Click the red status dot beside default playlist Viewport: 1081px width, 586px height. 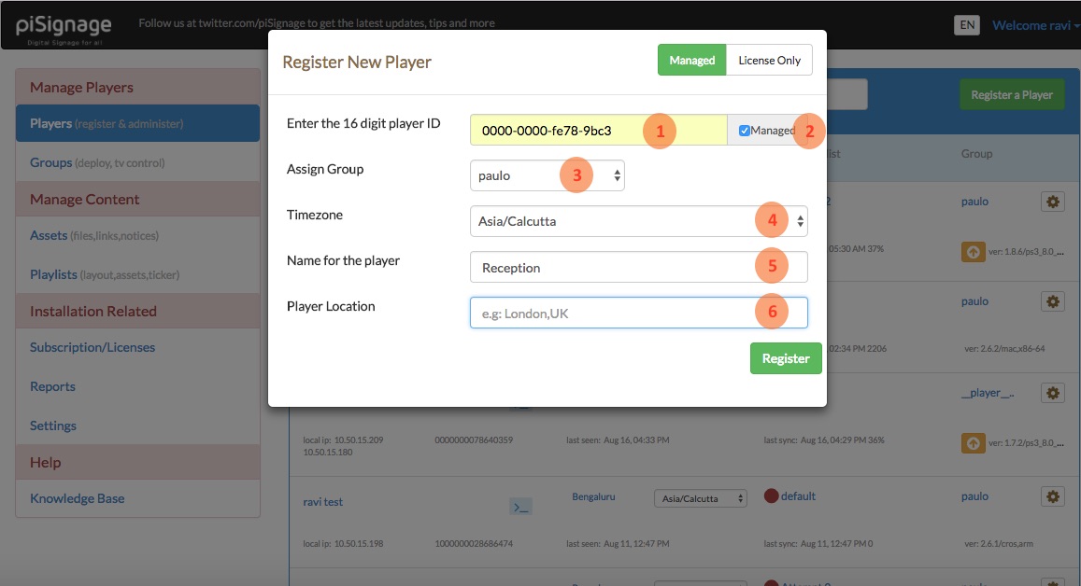point(771,496)
